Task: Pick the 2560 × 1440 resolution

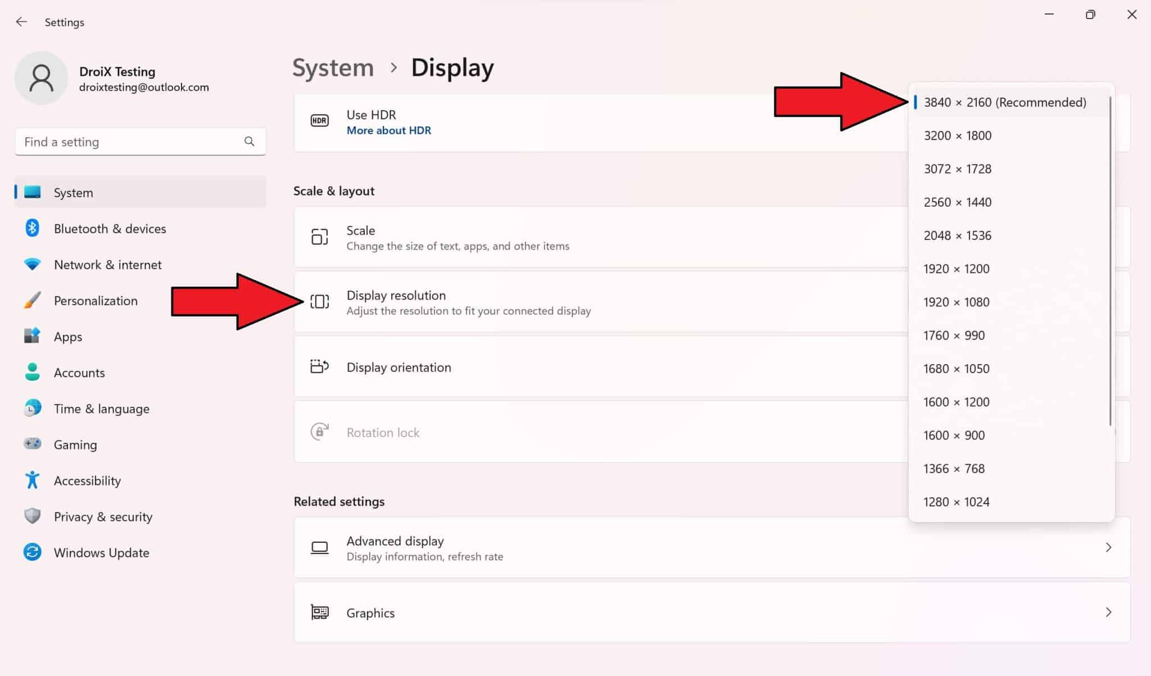Action: point(957,202)
